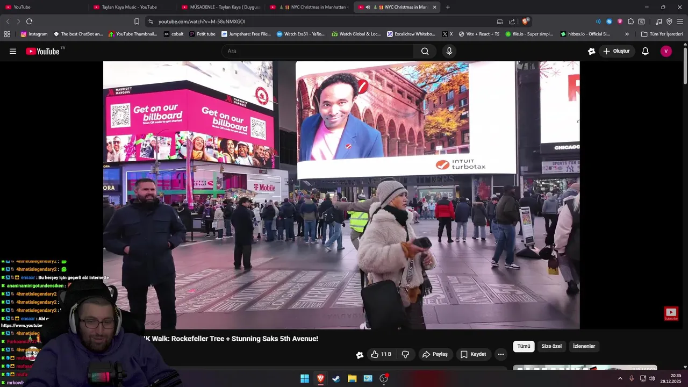The width and height of the screenshot is (688, 387).
Task: Show hidden system tray icons
Action: [x=620, y=378]
